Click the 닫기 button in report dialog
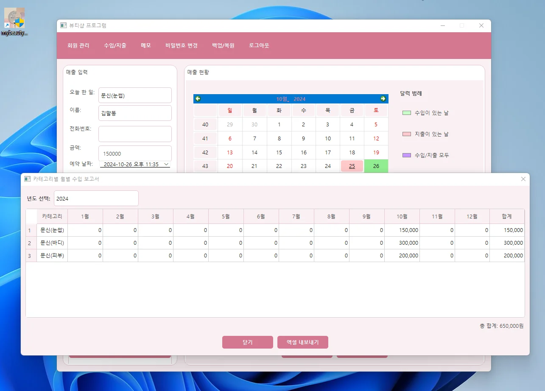 coord(248,342)
